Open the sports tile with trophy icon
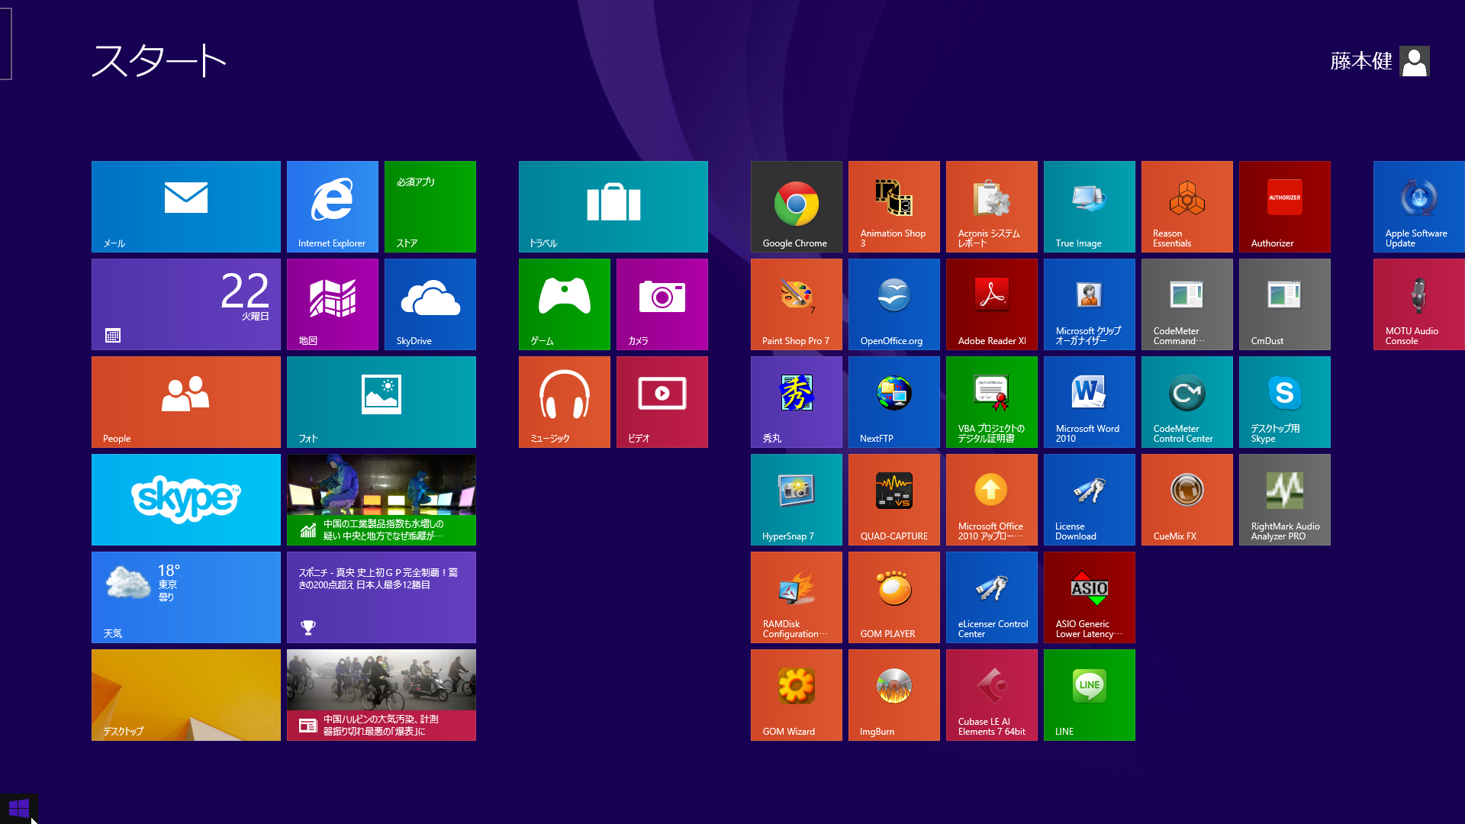1465x824 pixels. [x=382, y=597]
